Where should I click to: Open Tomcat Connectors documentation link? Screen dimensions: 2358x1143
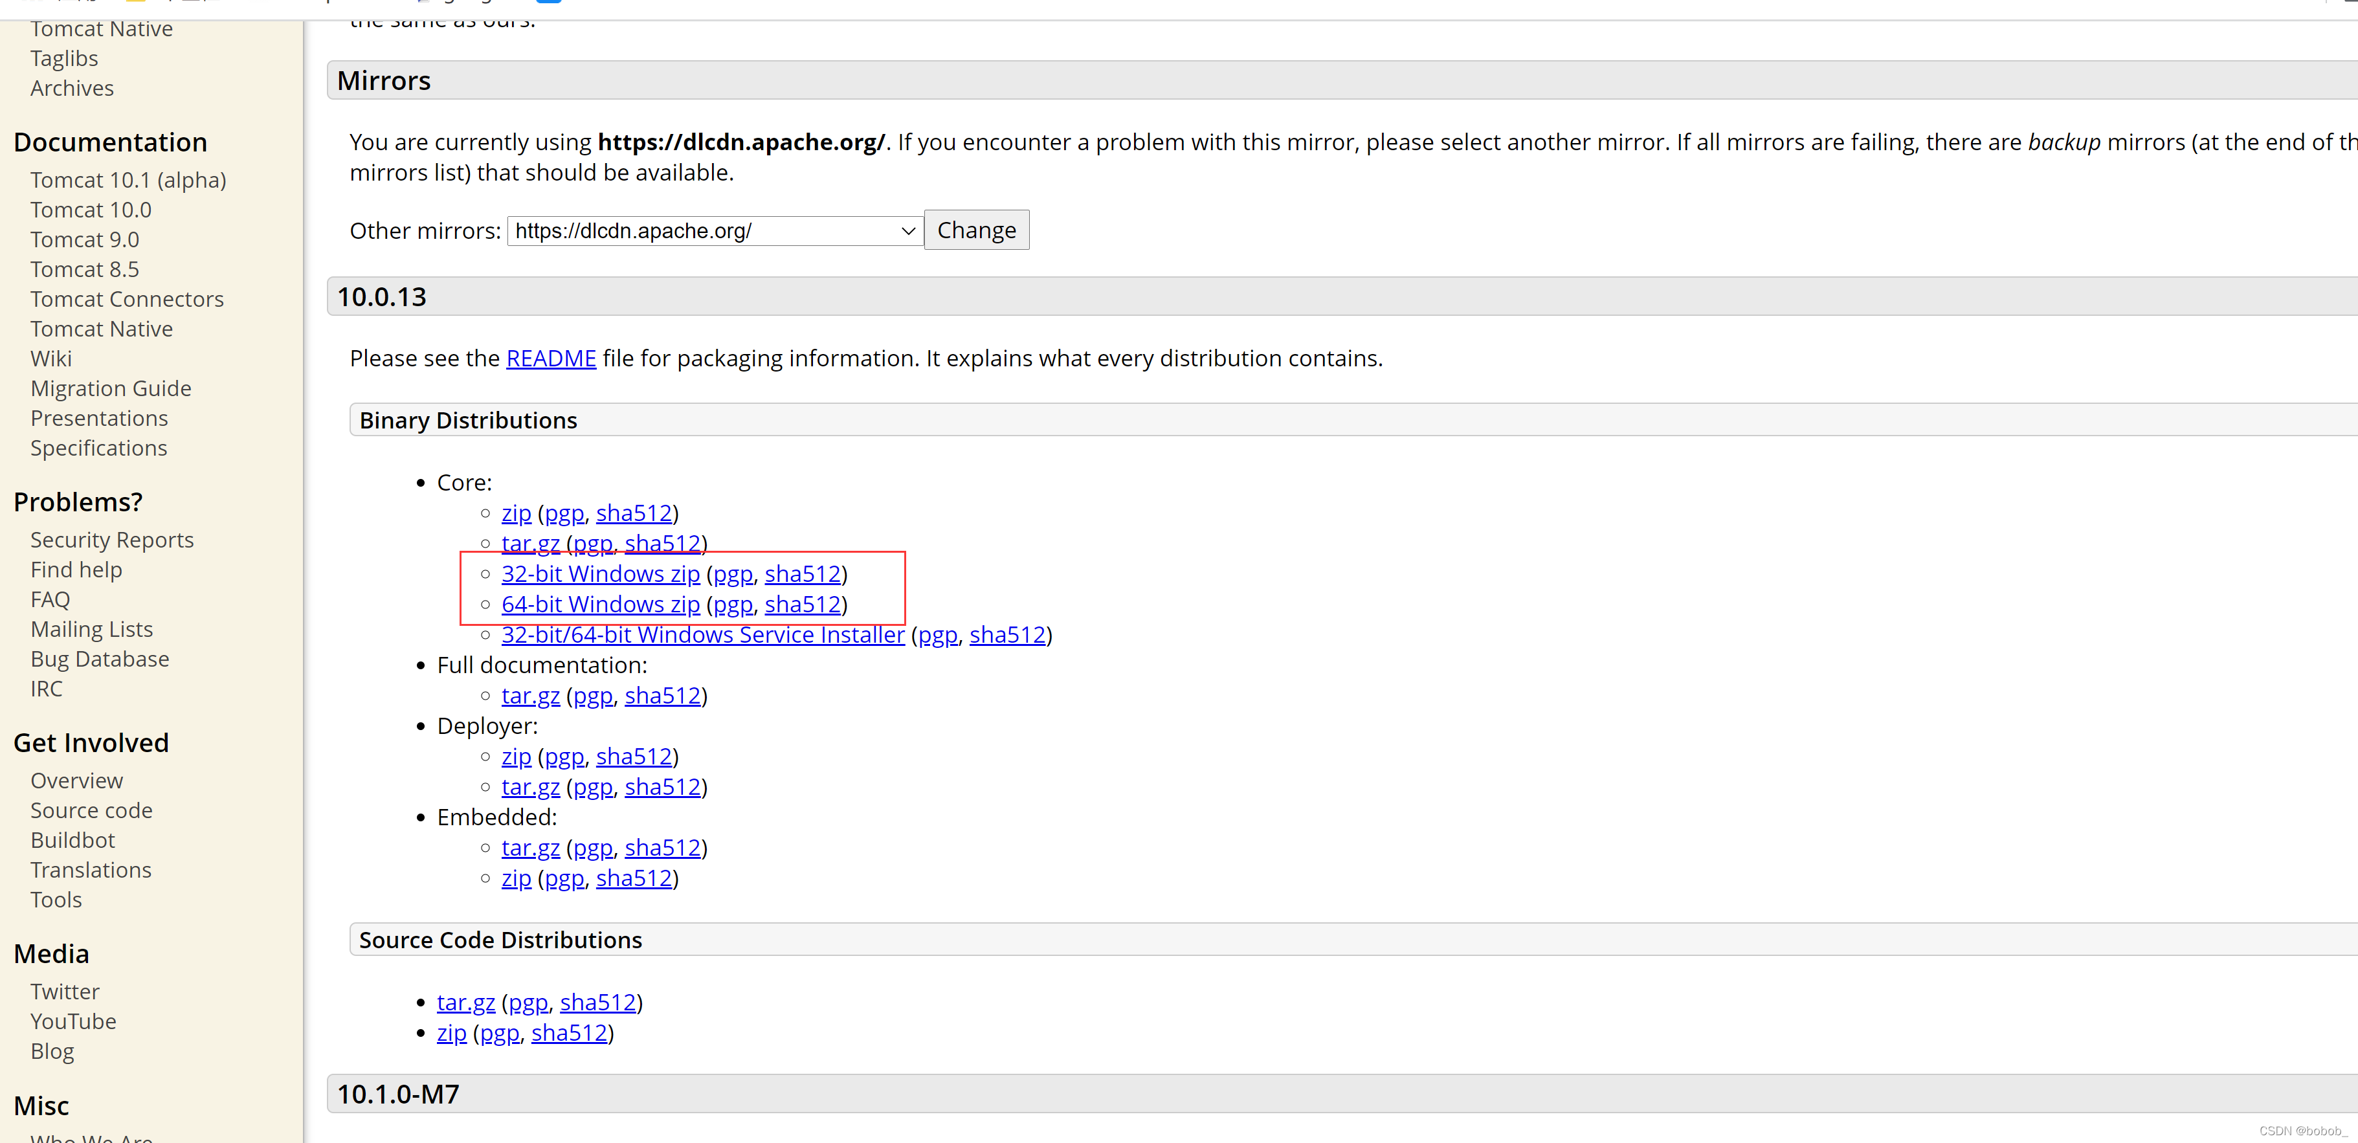pos(126,299)
